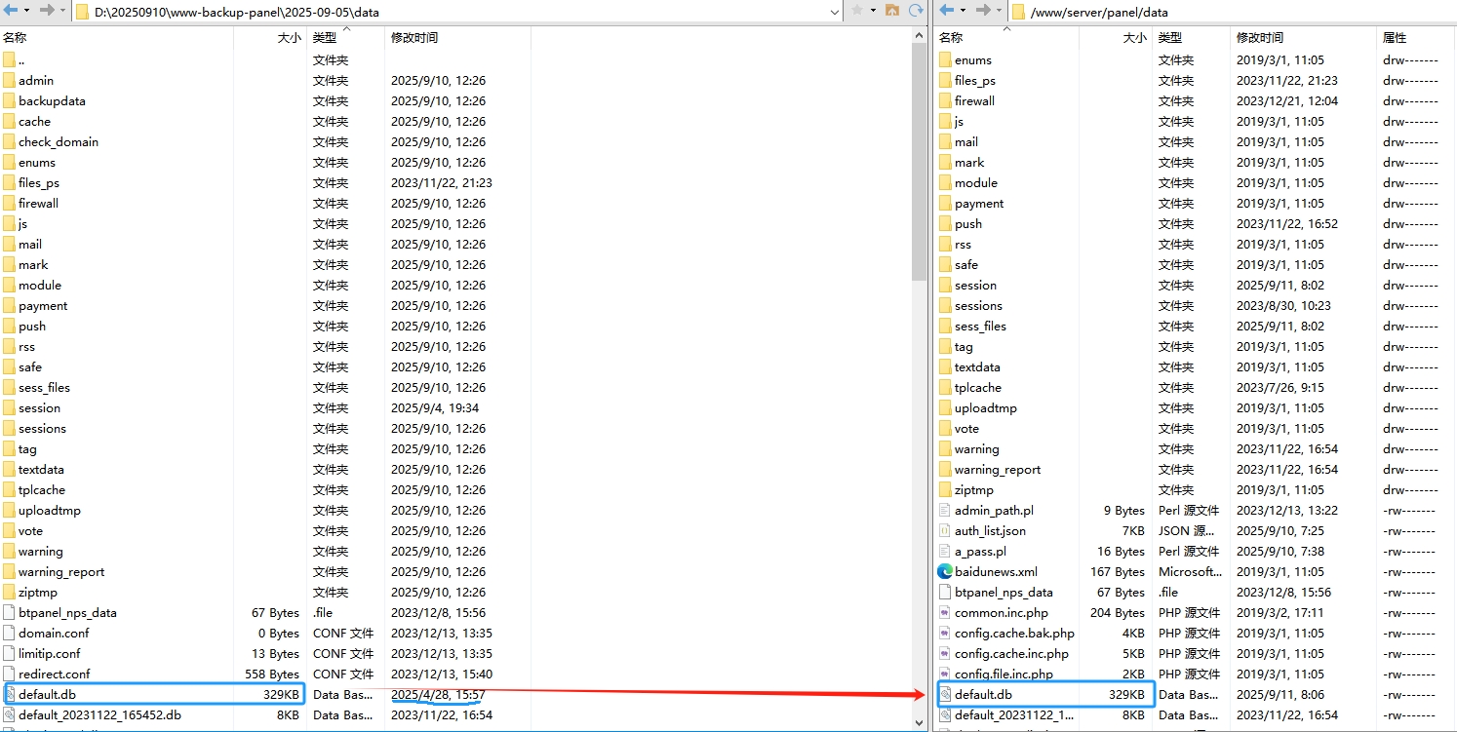Select local folder name 'textdata'
The height and width of the screenshot is (732, 1457).
click(x=41, y=470)
